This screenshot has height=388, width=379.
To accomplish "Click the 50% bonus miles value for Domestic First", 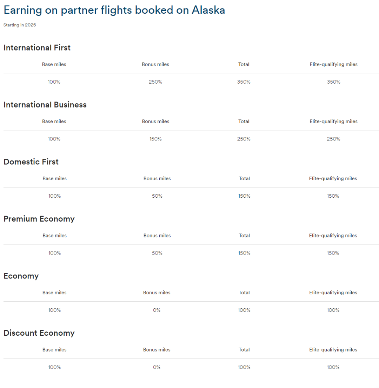I will tap(157, 196).
